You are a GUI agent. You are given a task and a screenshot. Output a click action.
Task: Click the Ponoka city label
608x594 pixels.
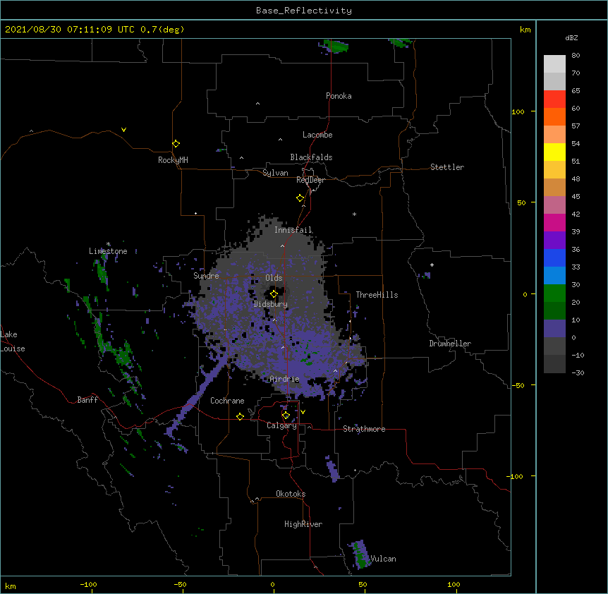tap(339, 96)
